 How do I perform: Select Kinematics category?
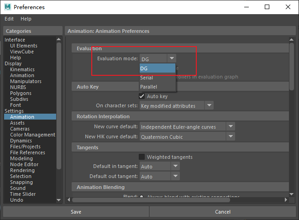pos(22,69)
